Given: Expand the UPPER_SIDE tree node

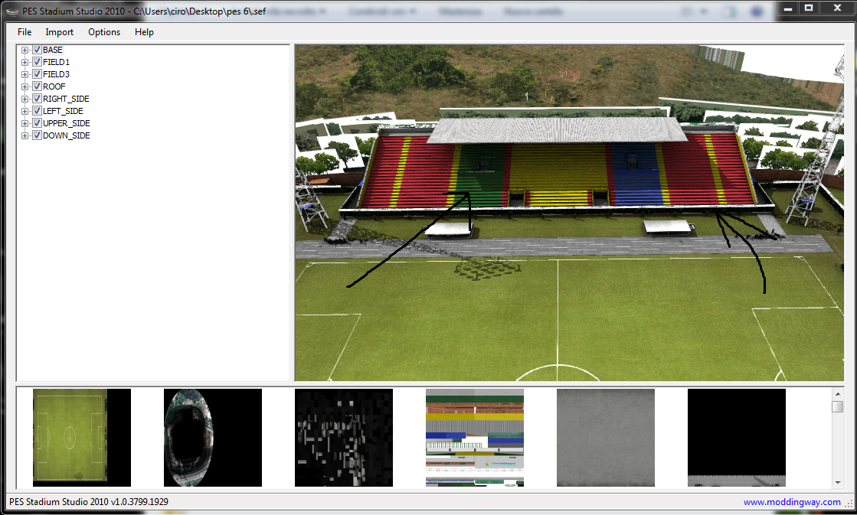Looking at the screenshot, I should [25, 123].
